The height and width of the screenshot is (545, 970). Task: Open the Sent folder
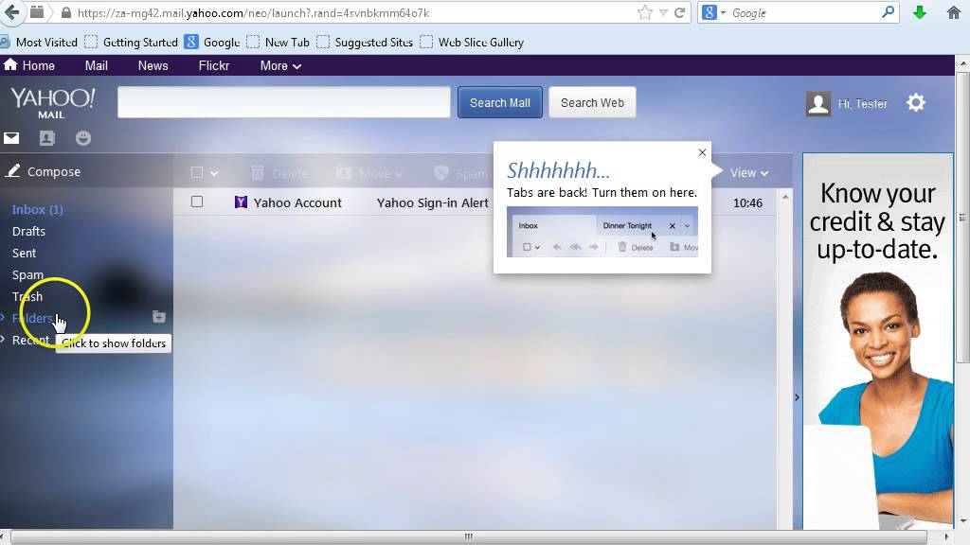(24, 254)
